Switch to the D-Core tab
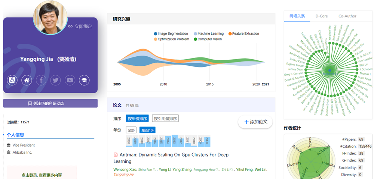The width and height of the screenshot is (374, 179). tap(321, 16)
